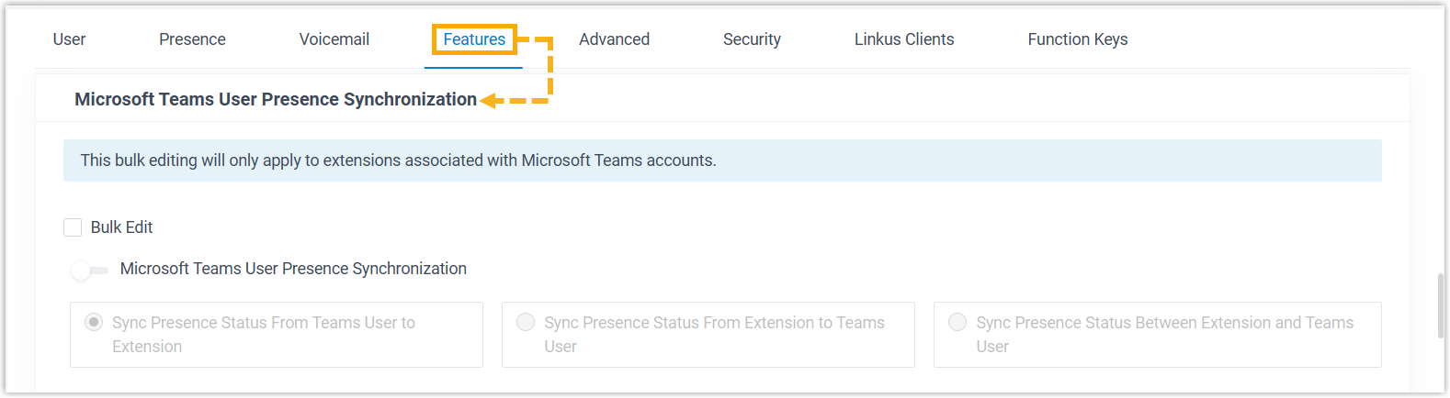The image size is (1450, 398).
Task: Switch to the User tab
Action: tap(69, 39)
